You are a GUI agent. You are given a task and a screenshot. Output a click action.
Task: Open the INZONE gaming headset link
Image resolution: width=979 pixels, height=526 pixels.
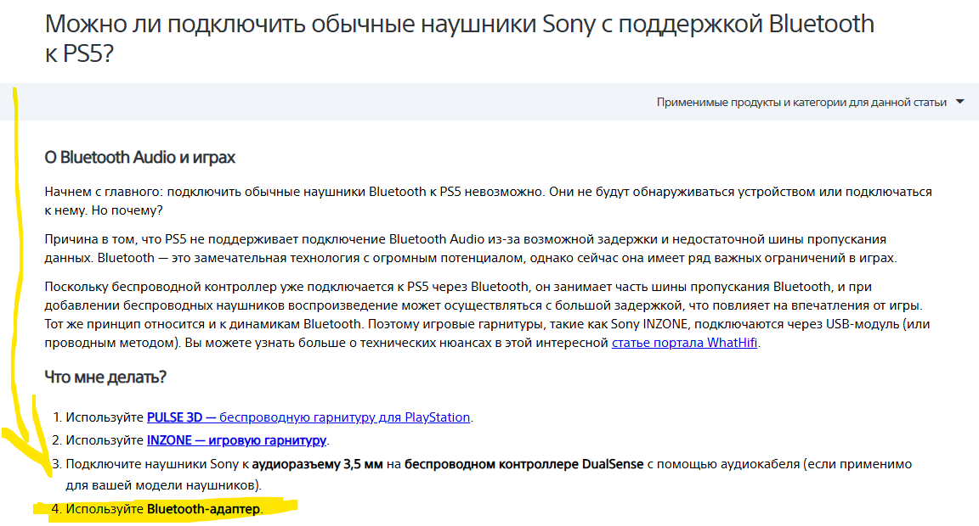[x=236, y=440]
